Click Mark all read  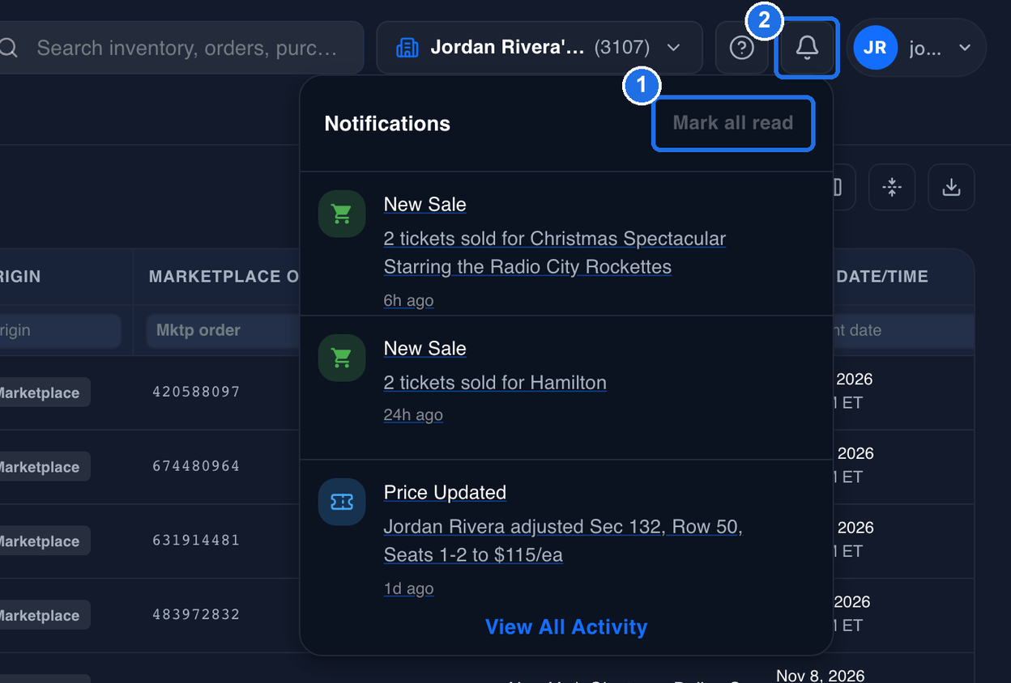(x=733, y=123)
